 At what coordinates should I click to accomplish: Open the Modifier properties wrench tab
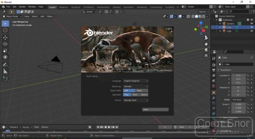214,98
